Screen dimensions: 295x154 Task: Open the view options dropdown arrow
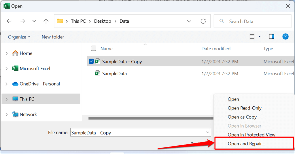260,36
